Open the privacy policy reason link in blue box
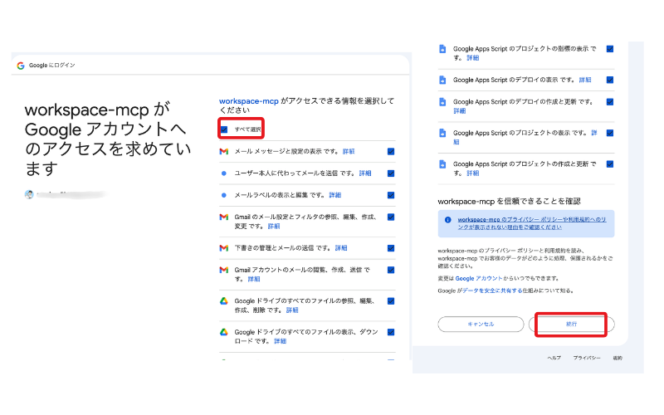The width and height of the screenshot is (664, 415). pos(531,223)
